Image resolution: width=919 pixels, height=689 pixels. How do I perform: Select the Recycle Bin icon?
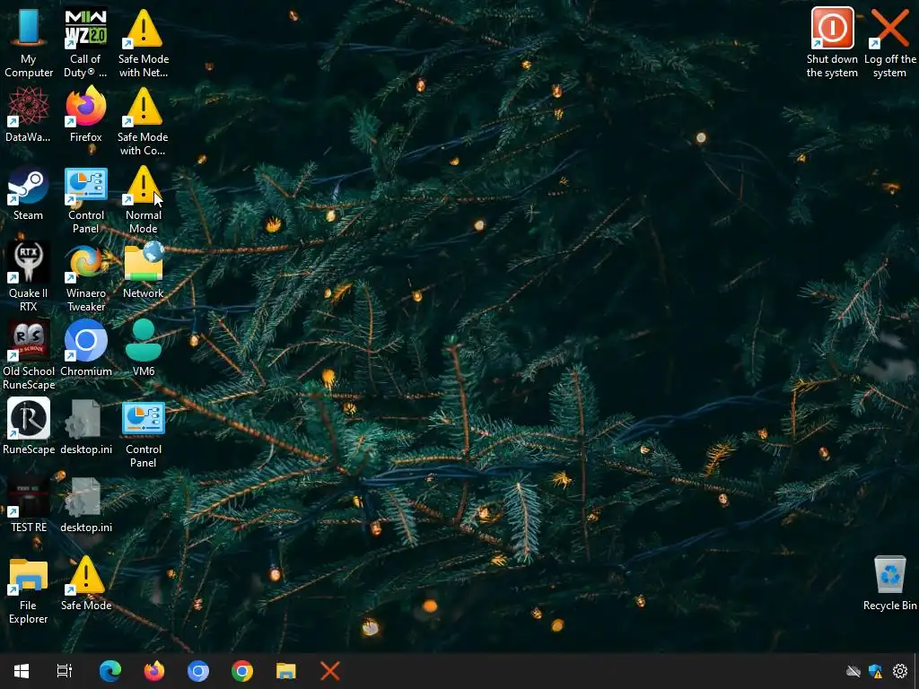pyautogui.click(x=889, y=583)
